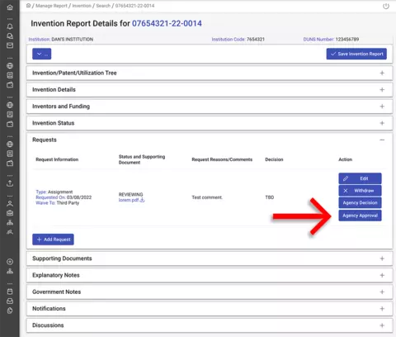
Task: Go to Manage Report in the breadcrumb
Action: 51,6
